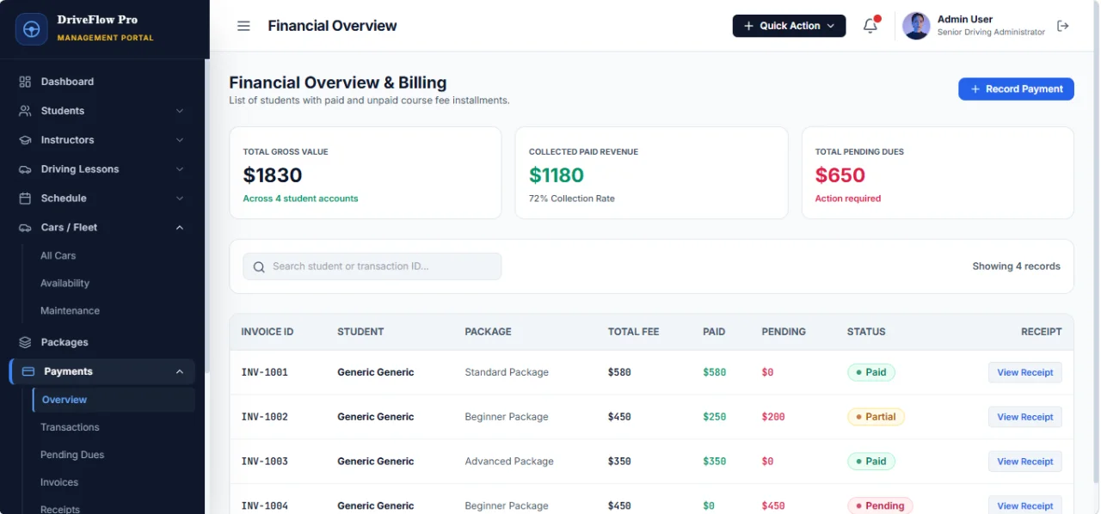Click the logout icon beside Admin User
Viewport: 1101px width, 514px height.
[x=1063, y=26]
